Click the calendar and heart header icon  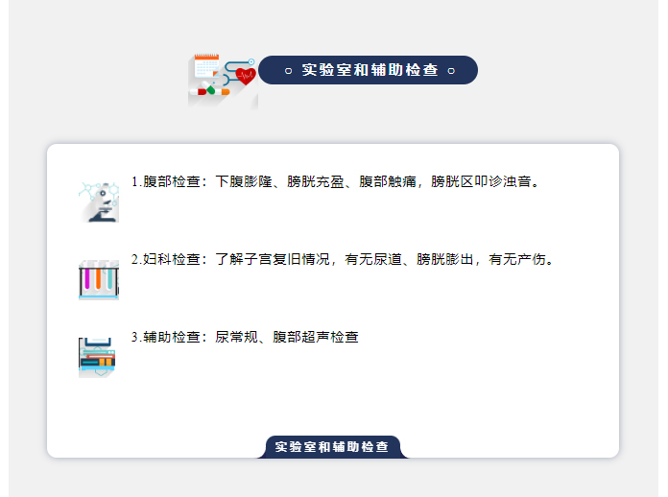coord(223,81)
